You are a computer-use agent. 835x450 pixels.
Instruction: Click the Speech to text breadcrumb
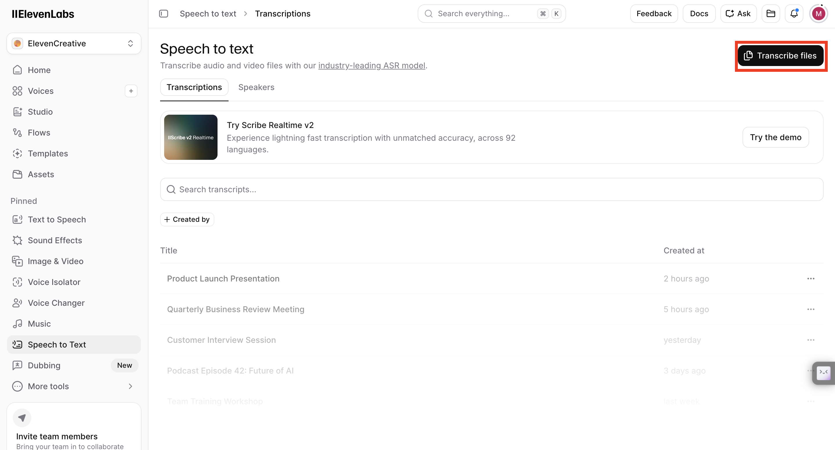[208, 14]
